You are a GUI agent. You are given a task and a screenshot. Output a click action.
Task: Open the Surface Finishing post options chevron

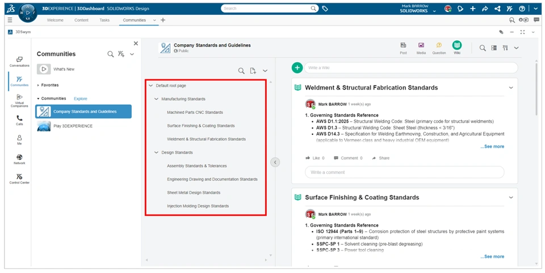click(x=511, y=197)
